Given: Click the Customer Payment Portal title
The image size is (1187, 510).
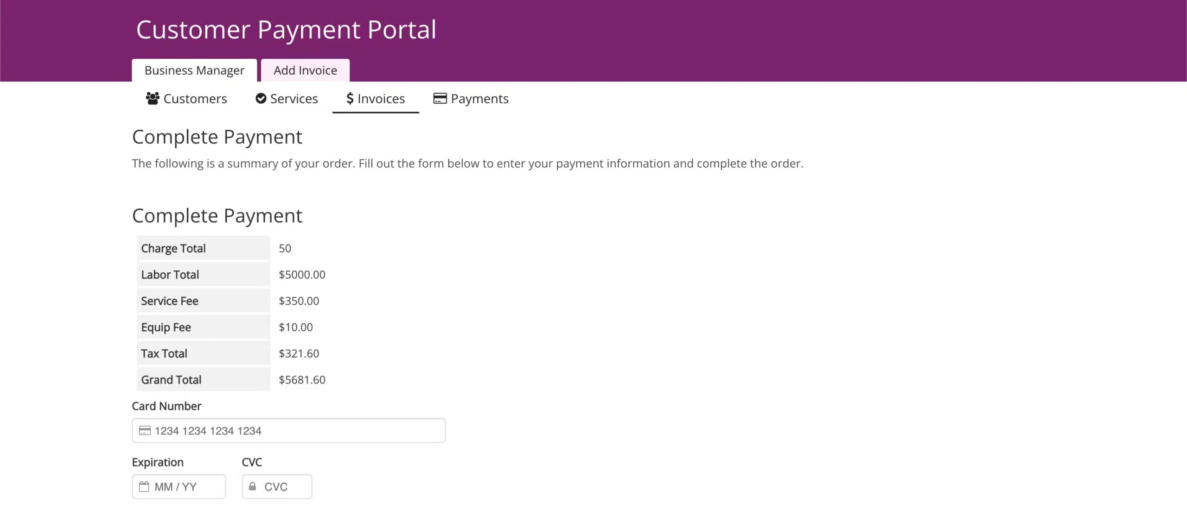Looking at the screenshot, I should coord(286,30).
